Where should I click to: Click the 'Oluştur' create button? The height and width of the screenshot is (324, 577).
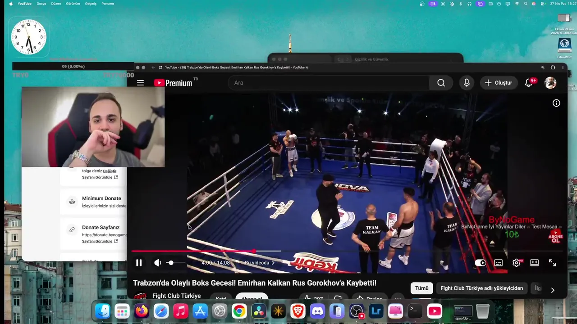(498, 83)
